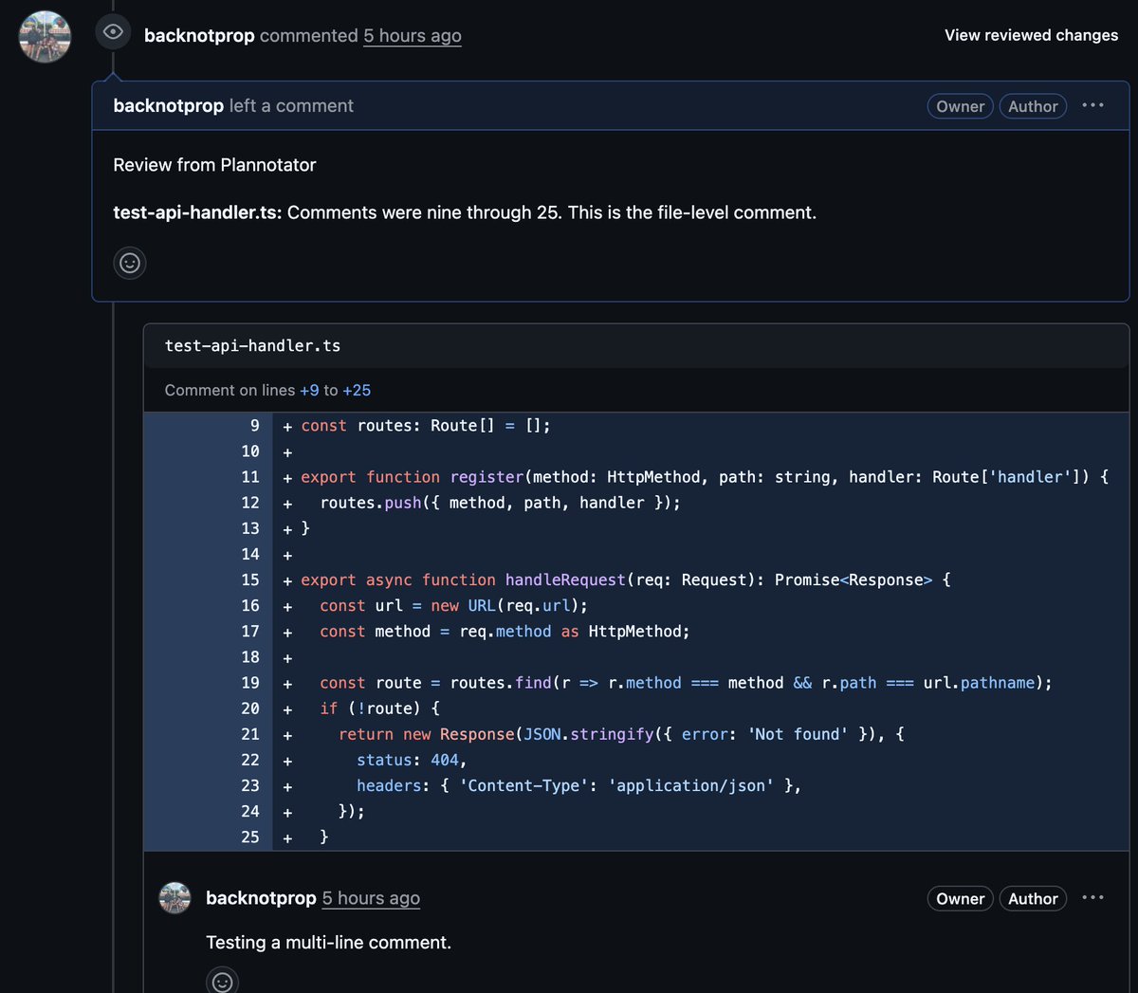This screenshot has width=1138, height=993.
Task: Open backnotprop link on multi-line comment
Action: coord(261,898)
